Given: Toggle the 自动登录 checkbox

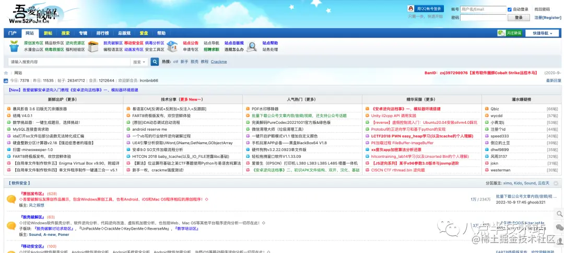Looking at the screenshot, I should tap(509, 9).
